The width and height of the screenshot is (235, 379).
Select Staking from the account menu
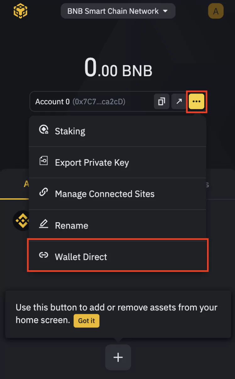click(117, 131)
